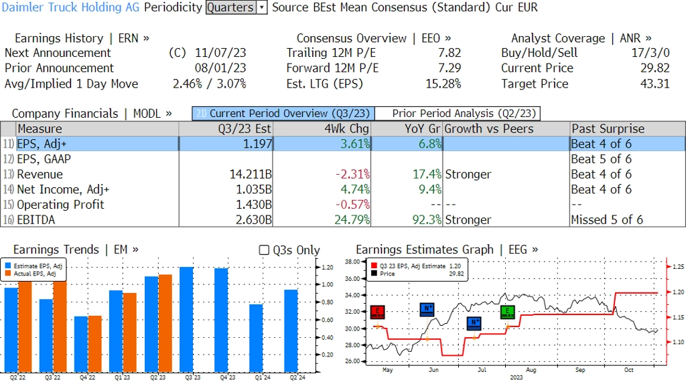Click the Q3'23 estimate bar in Earnings Trends
Screen dimensions: 686x384
(x=186, y=320)
